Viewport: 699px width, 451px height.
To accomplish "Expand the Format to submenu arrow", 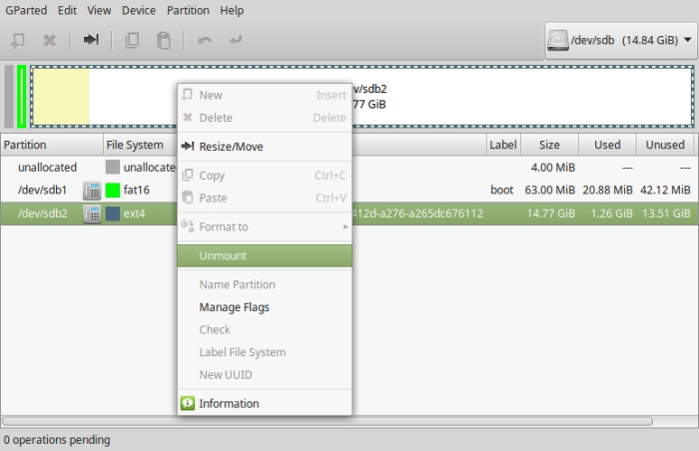I will [346, 226].
